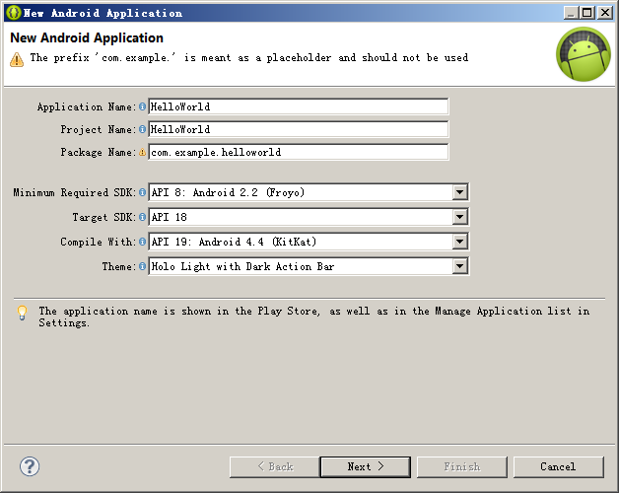The width and height of the screenshot is (619, 493).
Task: Select the Project Name input field
Action: tap(298, 129)
